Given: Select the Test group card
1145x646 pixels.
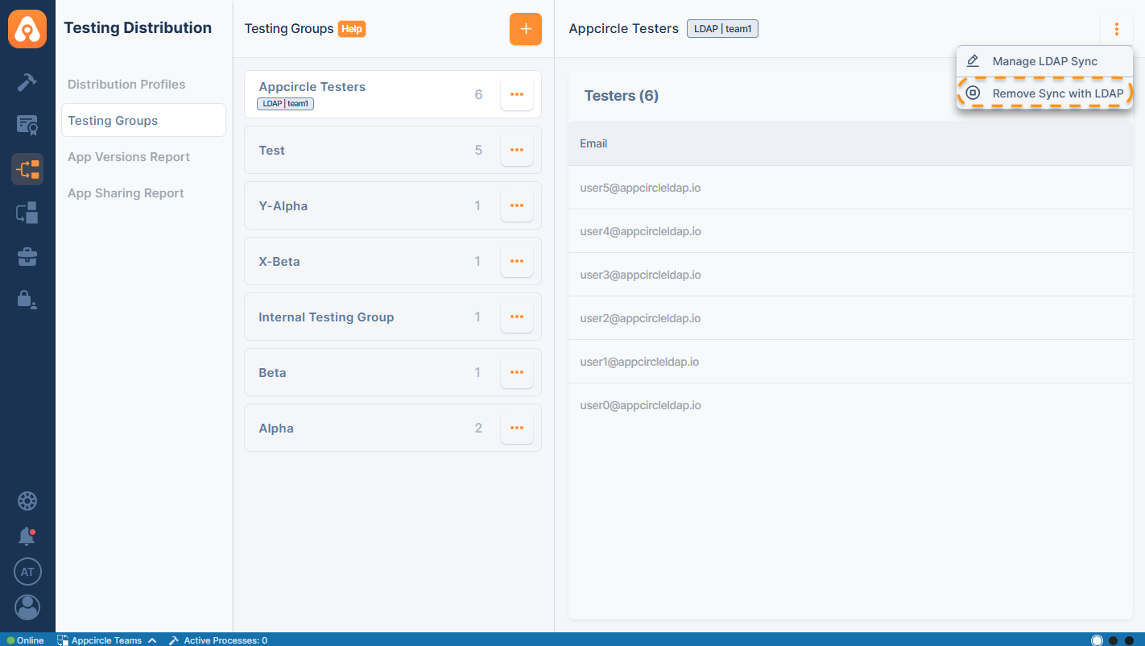Looking at the screenshot, I should 393,150.
